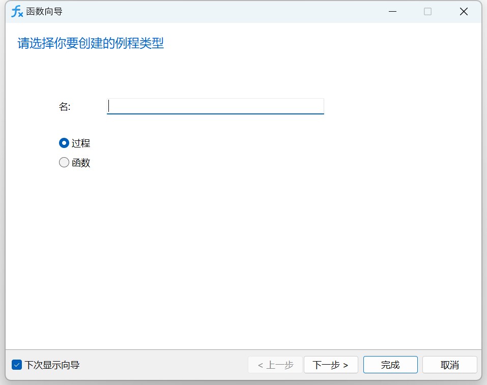The width and height of the screenshot is (487, 385).
Task: Click the fx function wizard icon
Action: tap(17, 12)
